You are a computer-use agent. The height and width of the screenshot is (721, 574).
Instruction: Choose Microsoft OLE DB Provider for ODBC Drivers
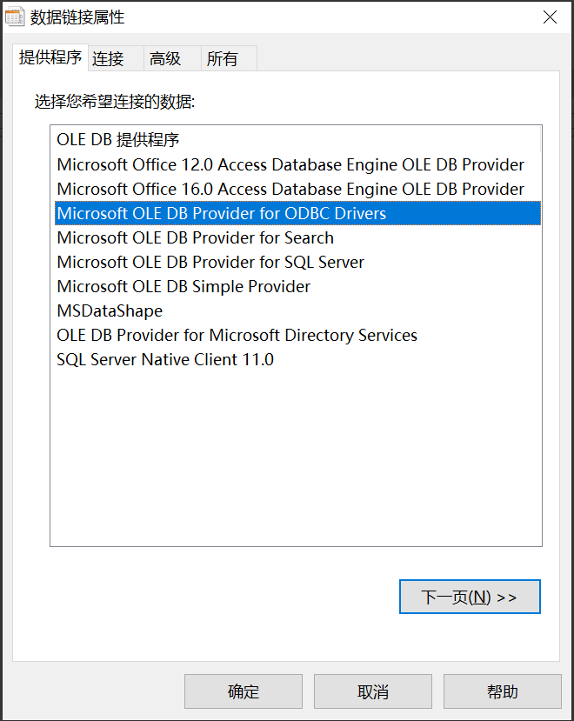pos(222,213)
